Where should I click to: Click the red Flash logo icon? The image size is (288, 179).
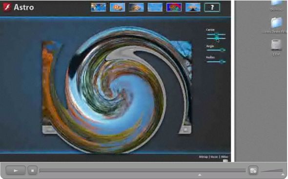point(7,7)
